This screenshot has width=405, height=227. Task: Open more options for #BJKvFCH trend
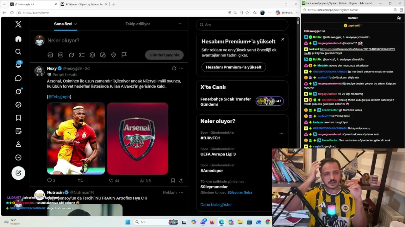281,133
